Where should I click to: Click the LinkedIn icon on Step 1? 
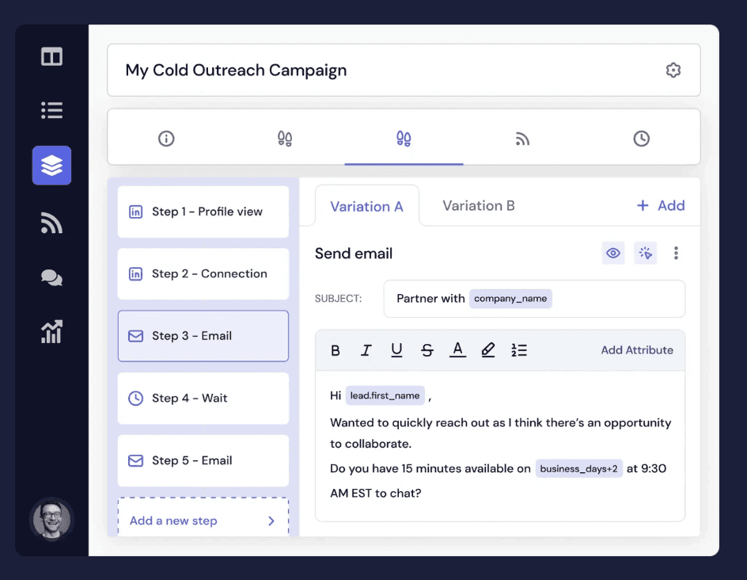[136, 212]
